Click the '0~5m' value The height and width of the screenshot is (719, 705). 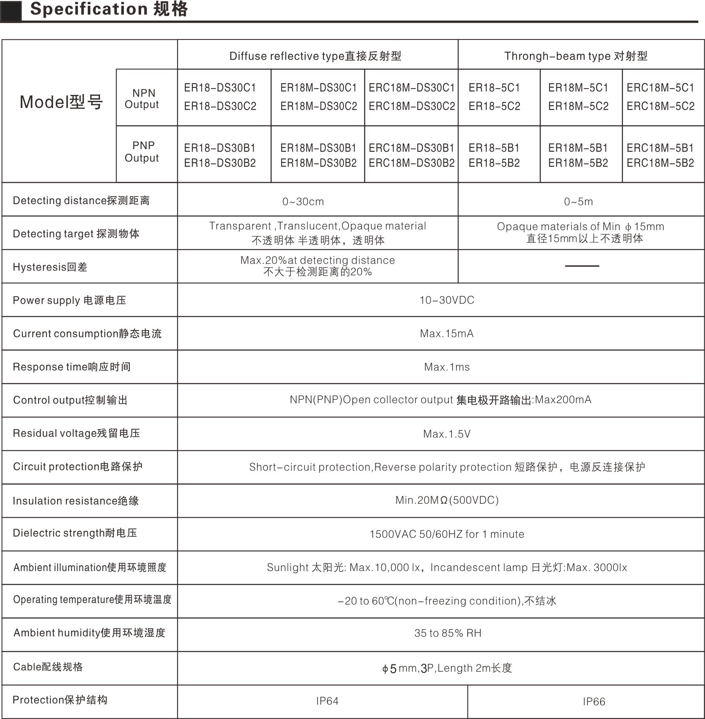[578, 202]
